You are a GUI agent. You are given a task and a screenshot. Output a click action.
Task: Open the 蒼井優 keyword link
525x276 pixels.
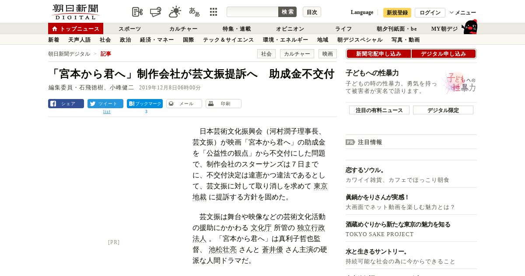(x=273, y=250)
